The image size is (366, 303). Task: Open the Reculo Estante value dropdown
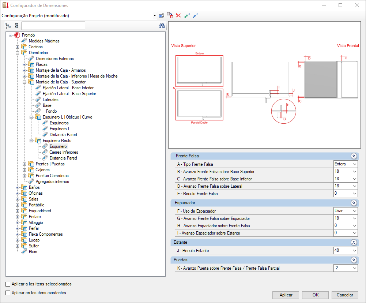pos(355,250)
